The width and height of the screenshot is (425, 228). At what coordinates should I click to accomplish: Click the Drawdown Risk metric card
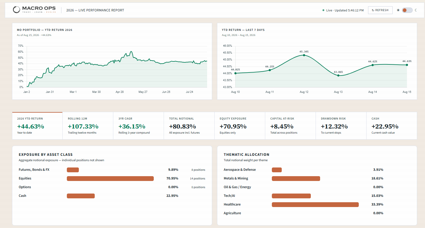click(341, 126)
